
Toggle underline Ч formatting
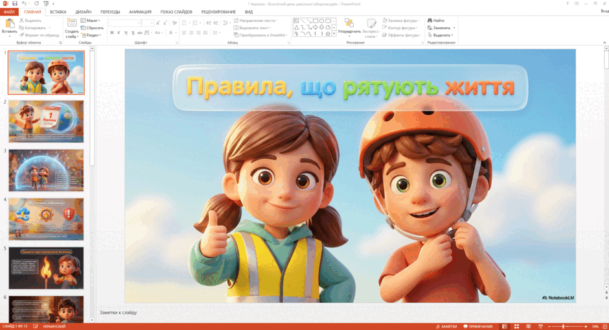[126, 32]
